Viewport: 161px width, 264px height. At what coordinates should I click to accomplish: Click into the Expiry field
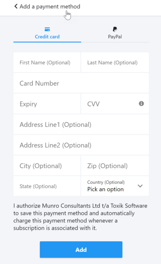(47, 104)
